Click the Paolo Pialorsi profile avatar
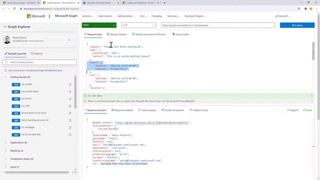The height and width of the screenshot is (180, 320). [7, 39]
